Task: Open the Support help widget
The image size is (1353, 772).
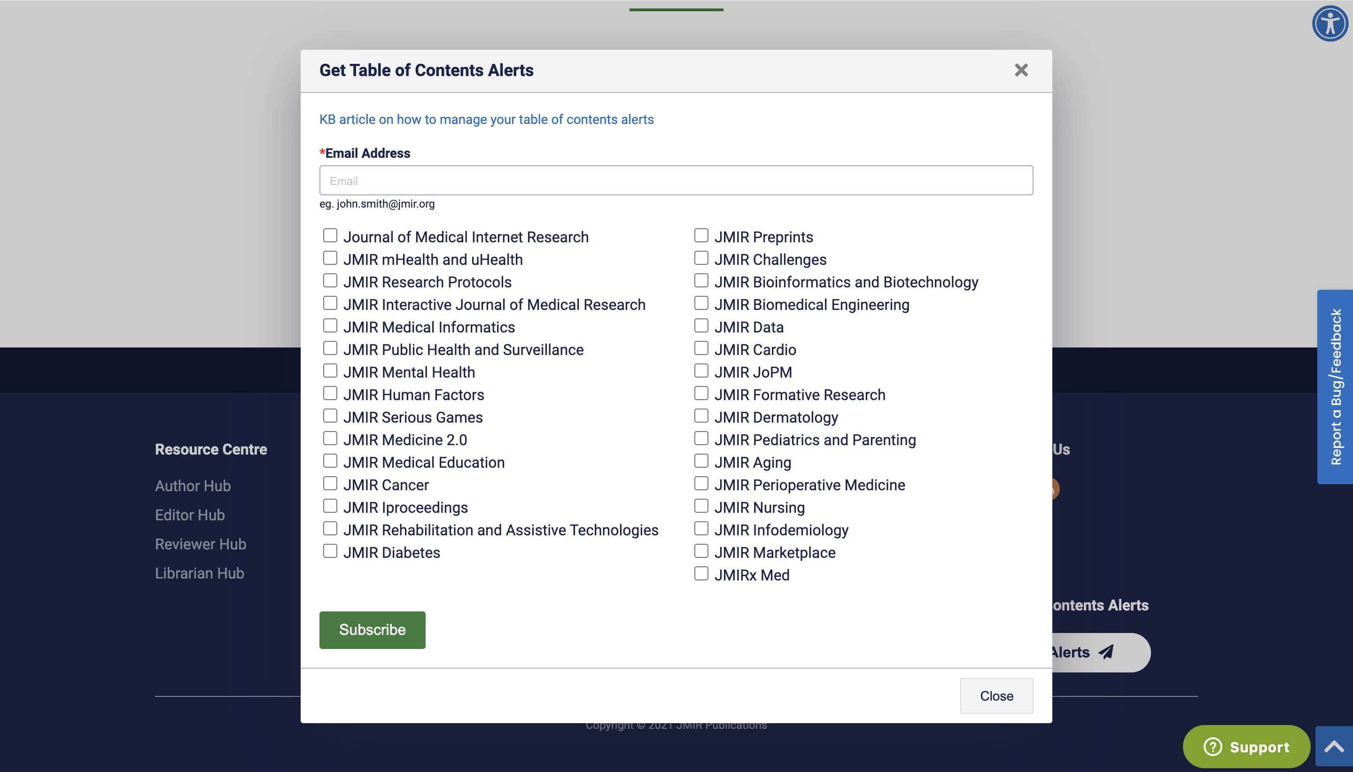Action: point(1246,747)
